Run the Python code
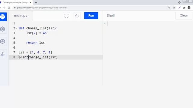This screenshot has height=108, width=193. click(x=91, y=16)
